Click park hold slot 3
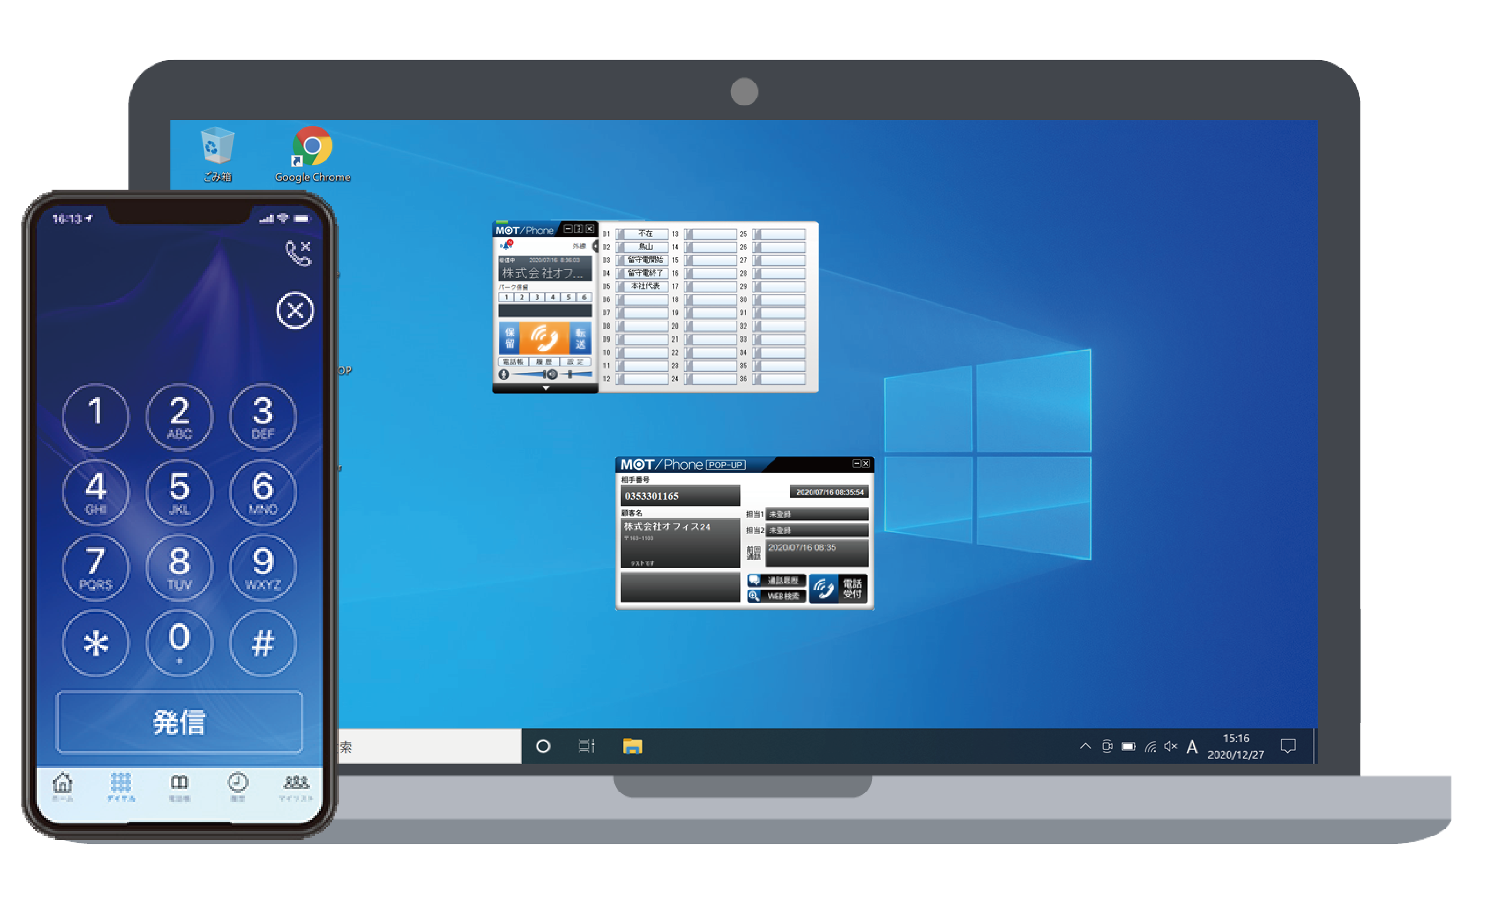This screenshot has width=1485, height=904. click(537, 297)
